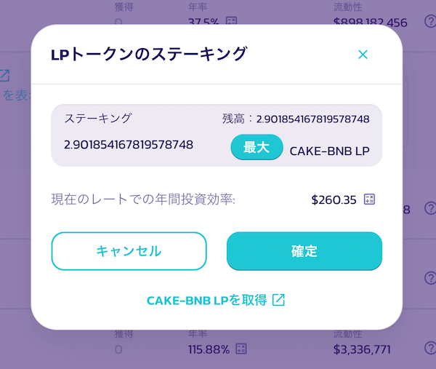Click the $3,336,771 liquidity amount

coord(362,349)
